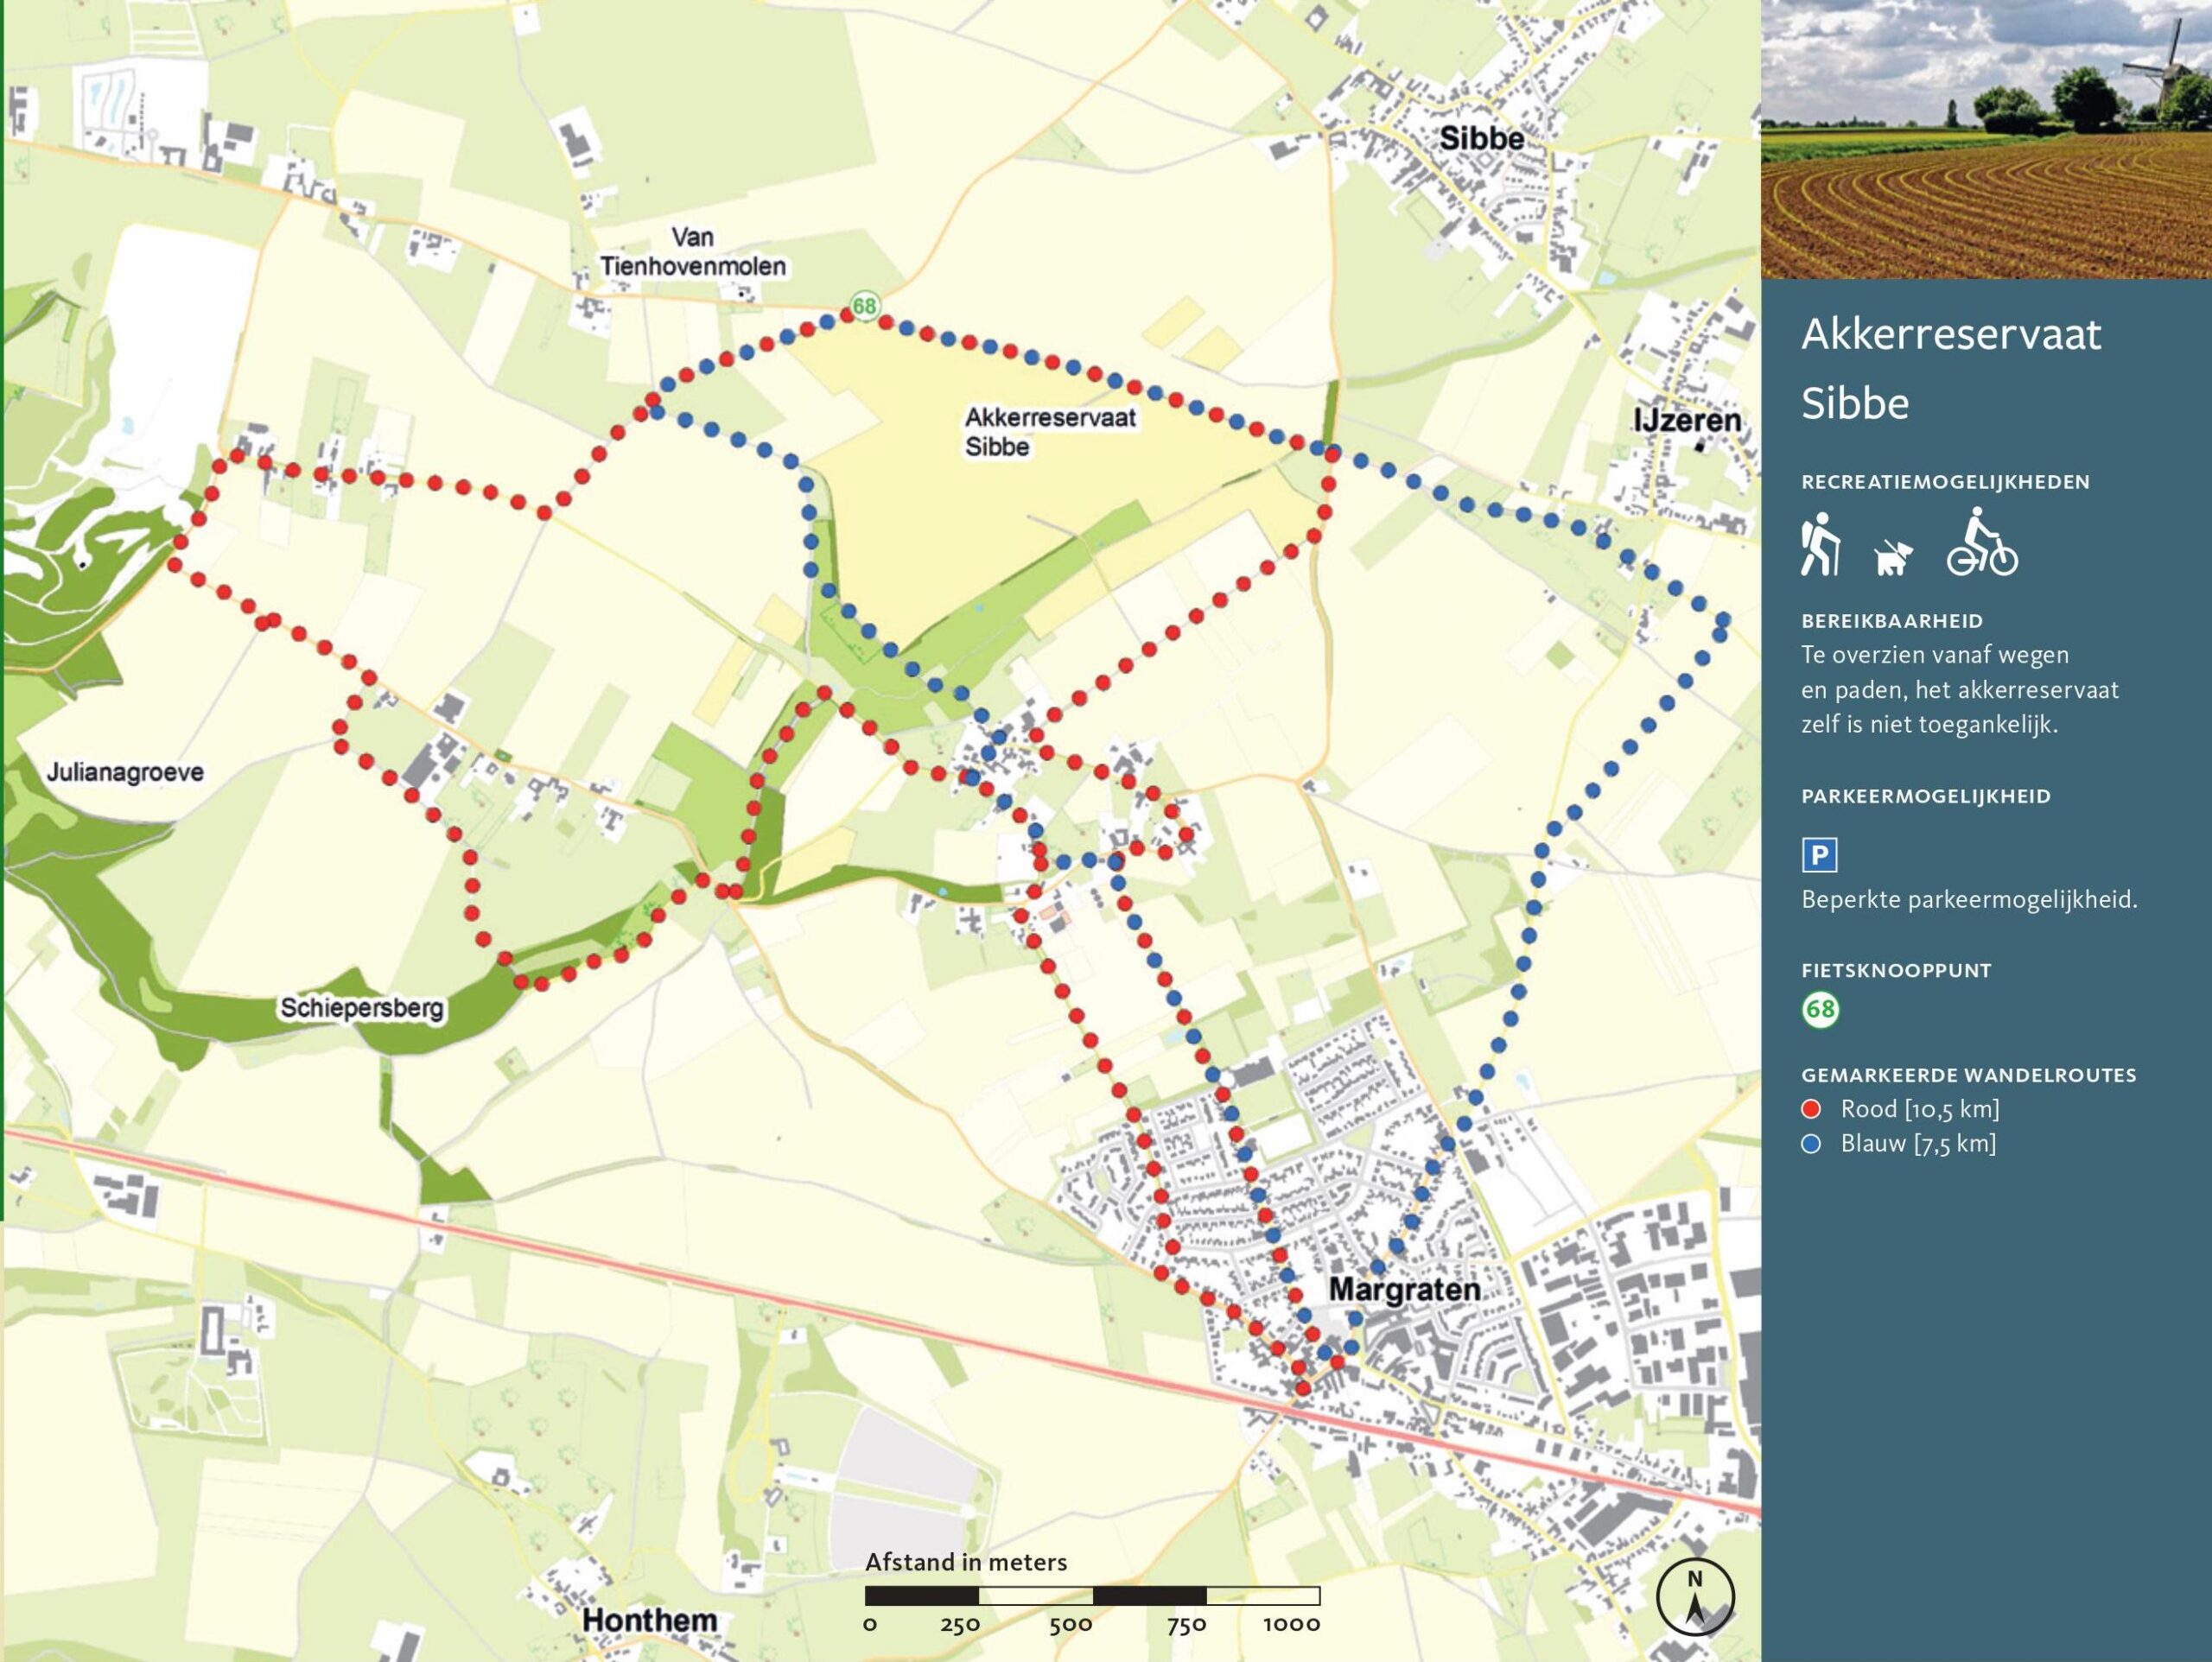Click the 'Margraten' town label
Image resolution: width=2212 pixels, height=1662 pixels.
pyautogui.click(x=1404, y=1290)
